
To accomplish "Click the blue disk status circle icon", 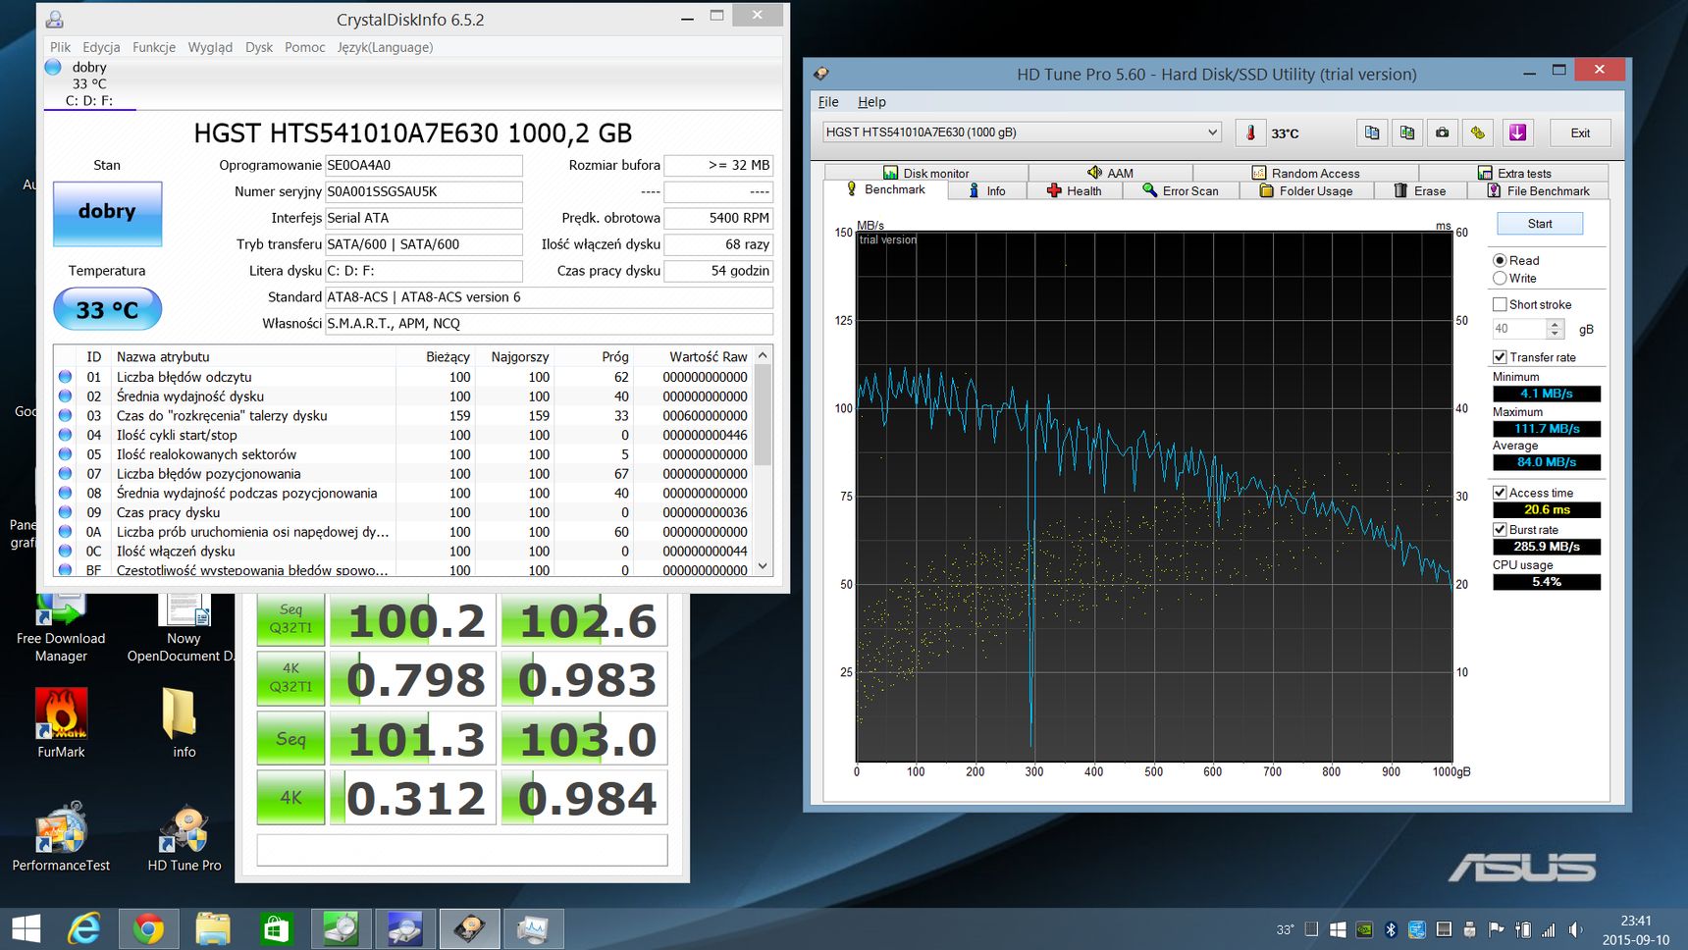I will tap(53, 67).
